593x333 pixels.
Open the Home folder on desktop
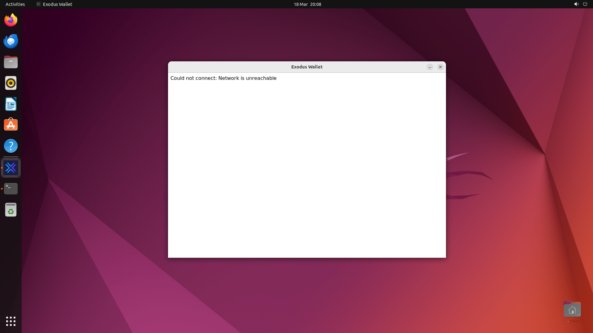coord(572,309)
